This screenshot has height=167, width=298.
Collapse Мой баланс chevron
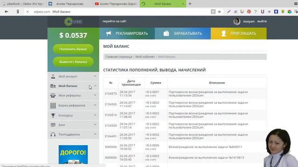click(95, 86)
